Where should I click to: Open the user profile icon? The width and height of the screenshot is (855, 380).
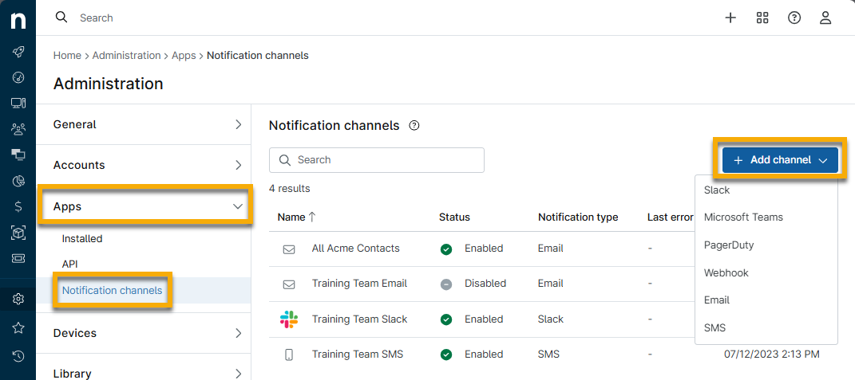pos(825,18)
